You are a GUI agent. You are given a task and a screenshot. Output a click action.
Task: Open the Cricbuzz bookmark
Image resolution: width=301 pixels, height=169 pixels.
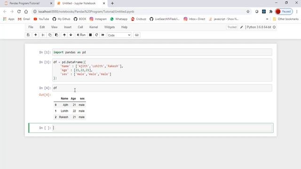(x=138, y=19)
